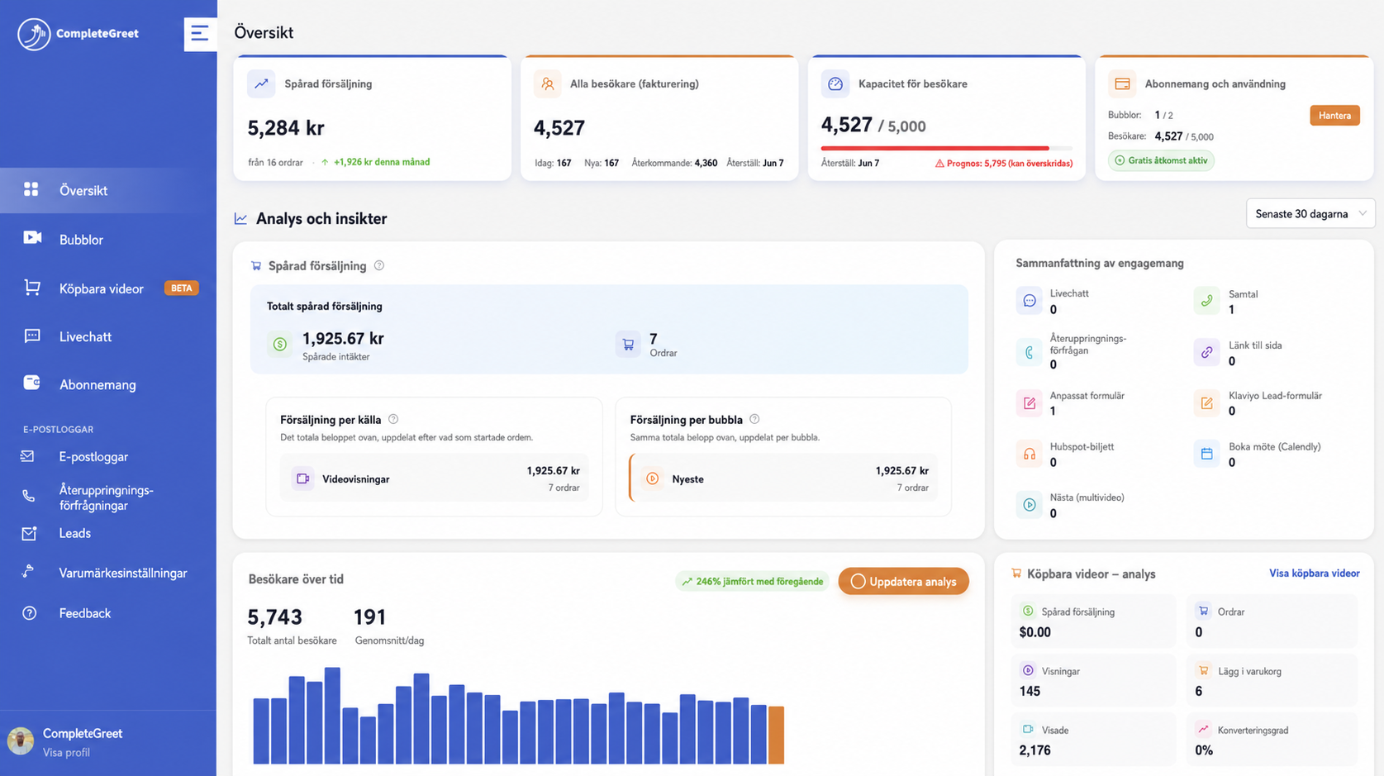The image size is (1384, 776).
Task: Click the Hantera subscription button
Action: pos(1334,116)
